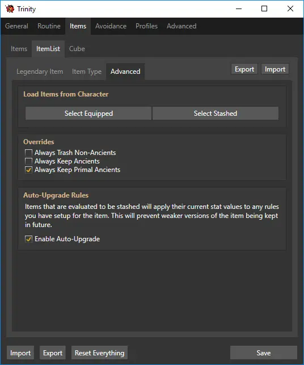
Task: Uncheck Always Keep Primal Ancients
Action: tap(28, 170)
